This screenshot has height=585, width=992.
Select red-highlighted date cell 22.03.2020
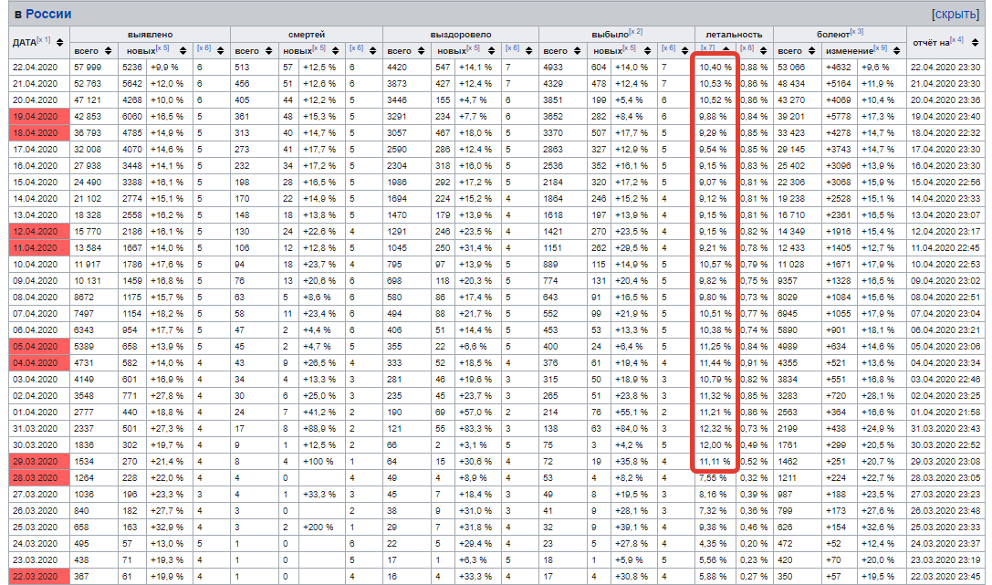click(x=39, y=577)
